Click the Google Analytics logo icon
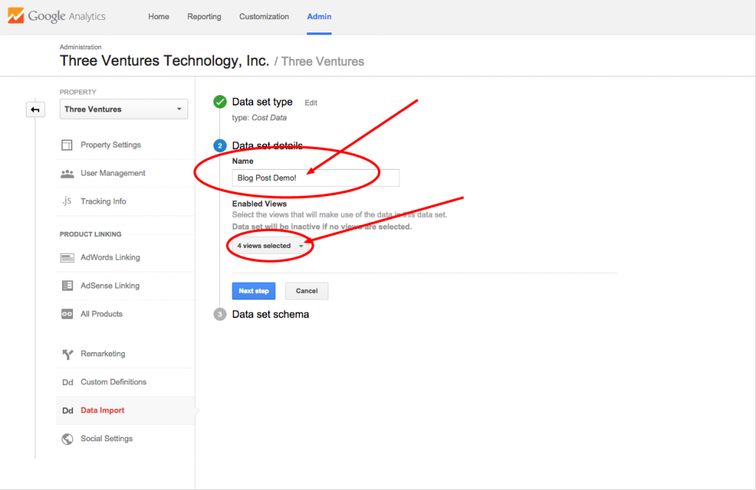The height and width of the screenshot is (490, 756). pyautogui.click(x=16, y=16)
